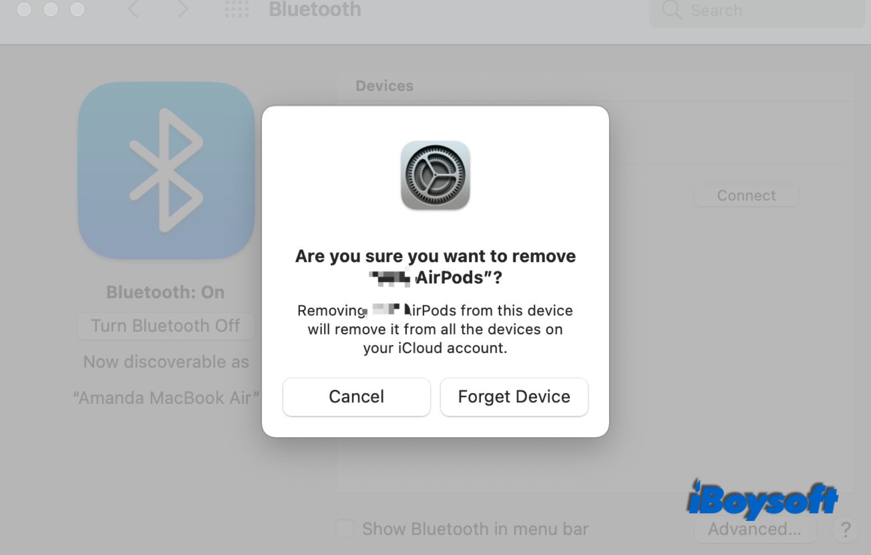Click the red close window button
The image size is (871, 555).
pyautogui.click(x=24, y=9)
